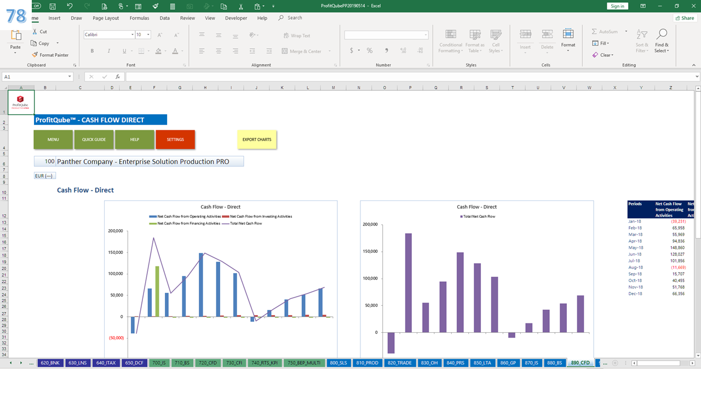Image resolution: width=701 pixels, height=394 pixels.
Task: Switch to the Developer tab
Action: (236, 18)
